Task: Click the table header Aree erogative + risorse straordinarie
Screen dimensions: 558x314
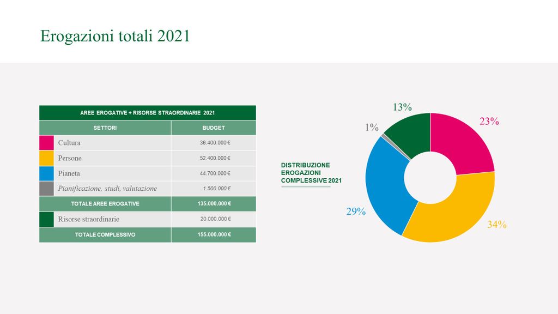Action: click(147, 113)
